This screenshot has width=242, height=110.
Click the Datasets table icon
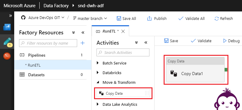click(22, 75)
